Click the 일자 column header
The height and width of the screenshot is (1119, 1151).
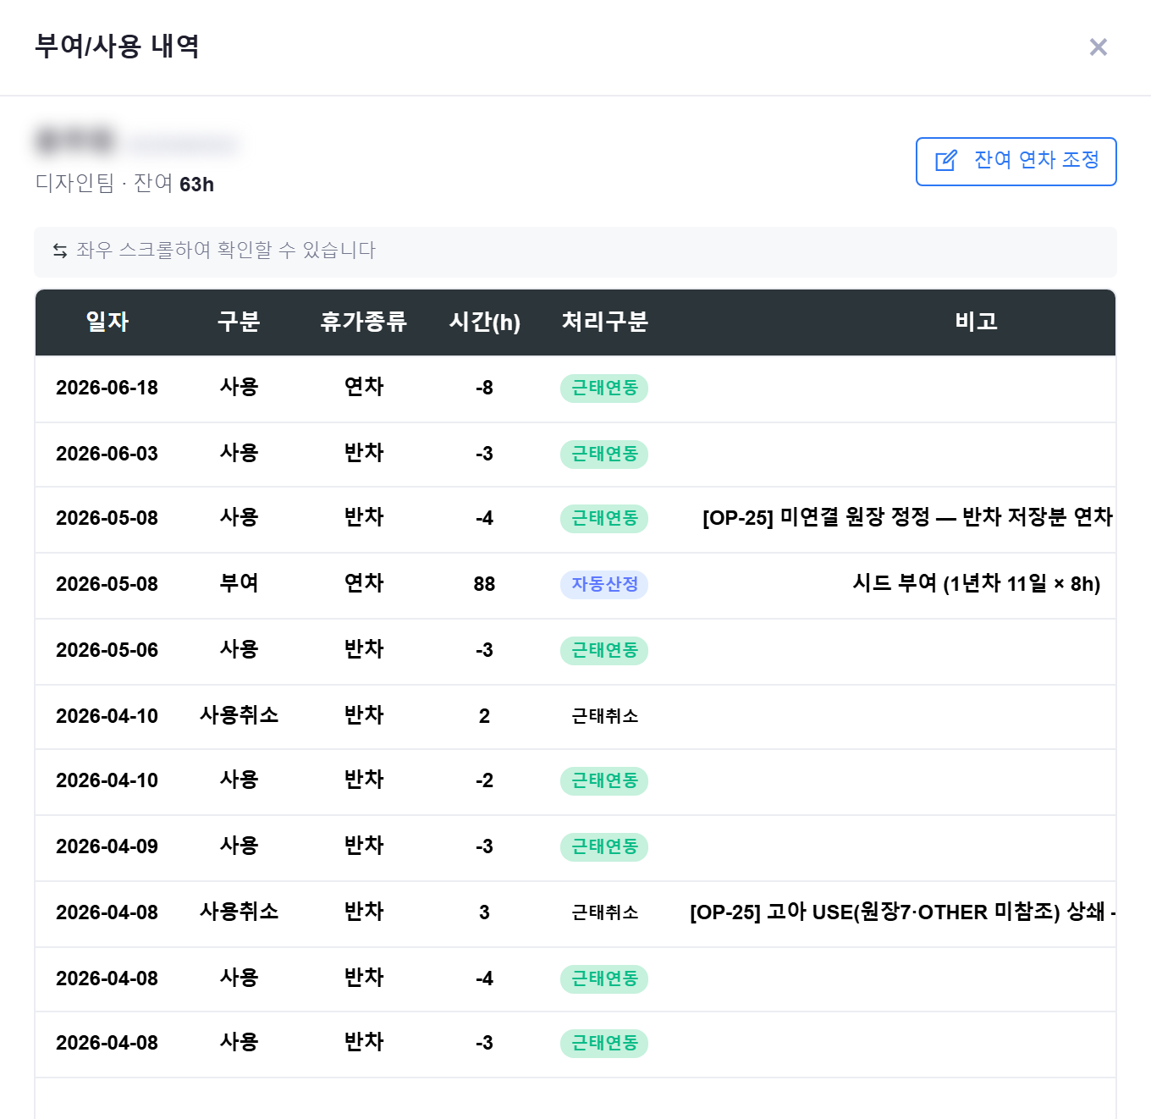[107, 322]
